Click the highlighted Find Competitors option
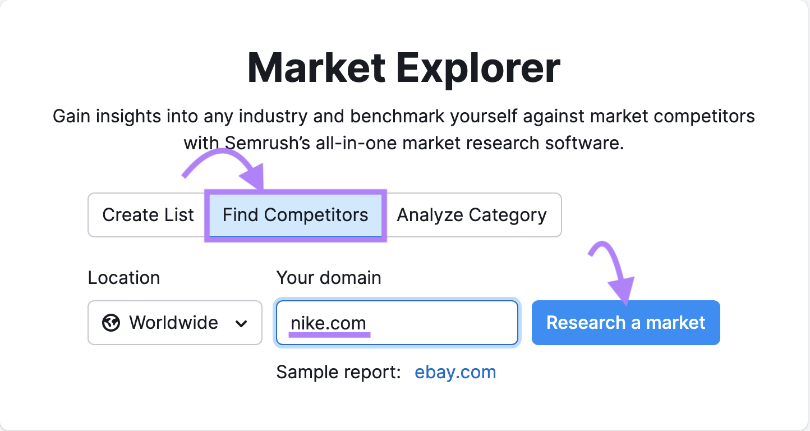Viewport: 810px width, 431px height. (296, 215)
